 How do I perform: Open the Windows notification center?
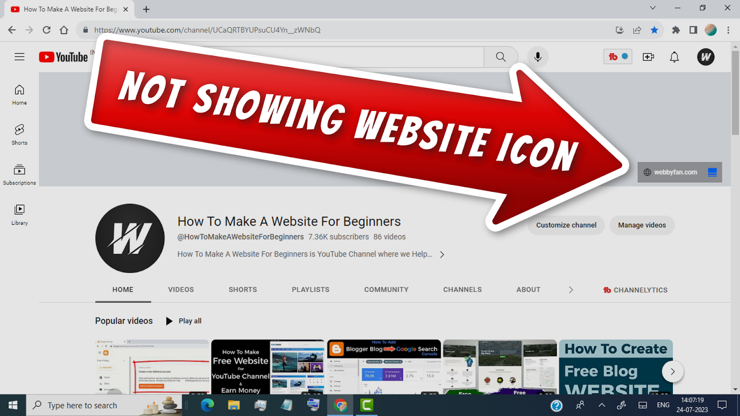[722, 405]
